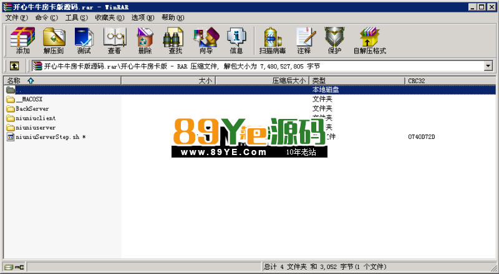Open the Options (选项) menu
The height and width of the screenshot is (274, 499).
[x=143, y=17]
